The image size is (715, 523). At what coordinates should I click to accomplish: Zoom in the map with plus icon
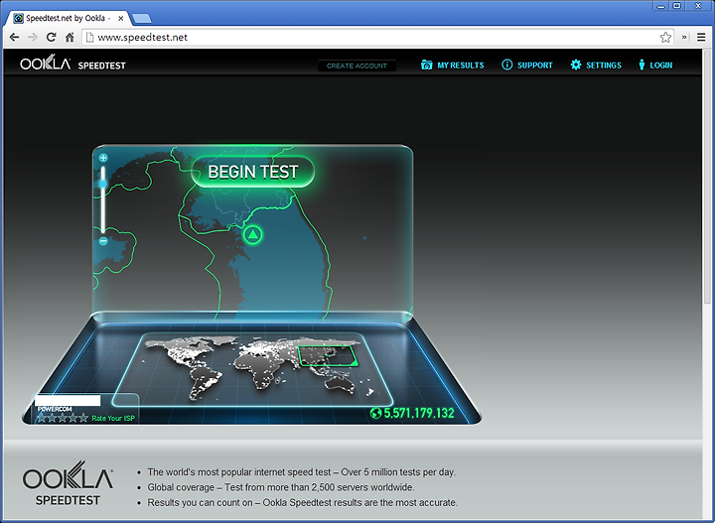click(x=103, y=158)
